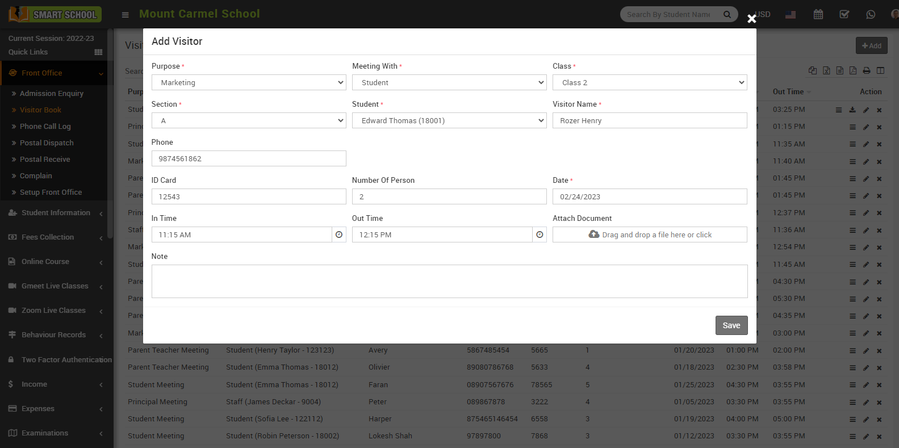The image size is (899, 448).
Task: Expand the Purpose dropdown
Action: [249, 82]
